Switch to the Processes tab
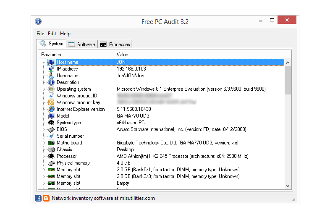330x220 pixels. (x=115, y=45)
